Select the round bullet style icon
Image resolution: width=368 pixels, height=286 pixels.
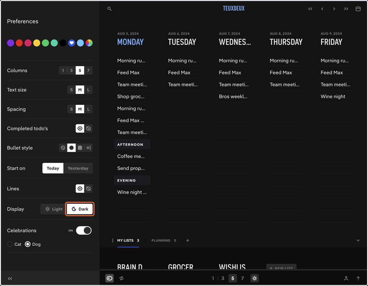(x=71, y=148)
